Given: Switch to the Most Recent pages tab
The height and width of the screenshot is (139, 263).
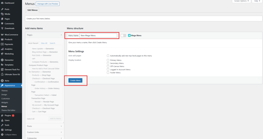Looking at the screenshot, I should (x=33, y=43).
